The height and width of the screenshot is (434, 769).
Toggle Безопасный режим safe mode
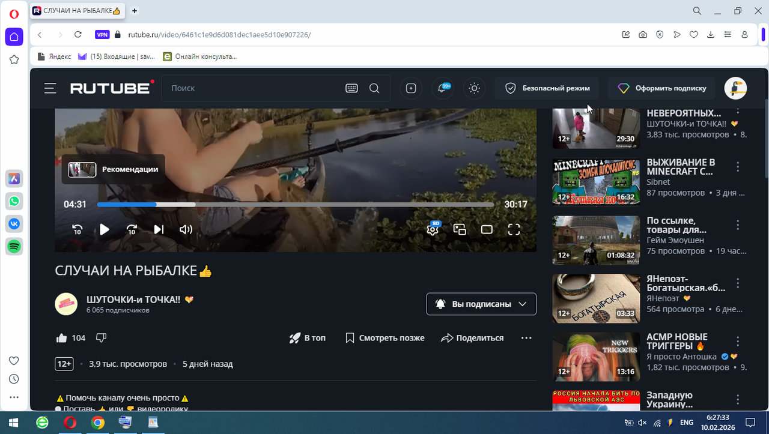547,88
